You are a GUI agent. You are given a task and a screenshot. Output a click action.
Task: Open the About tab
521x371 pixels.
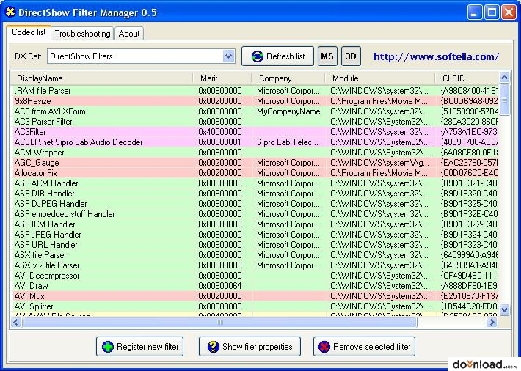129,34
